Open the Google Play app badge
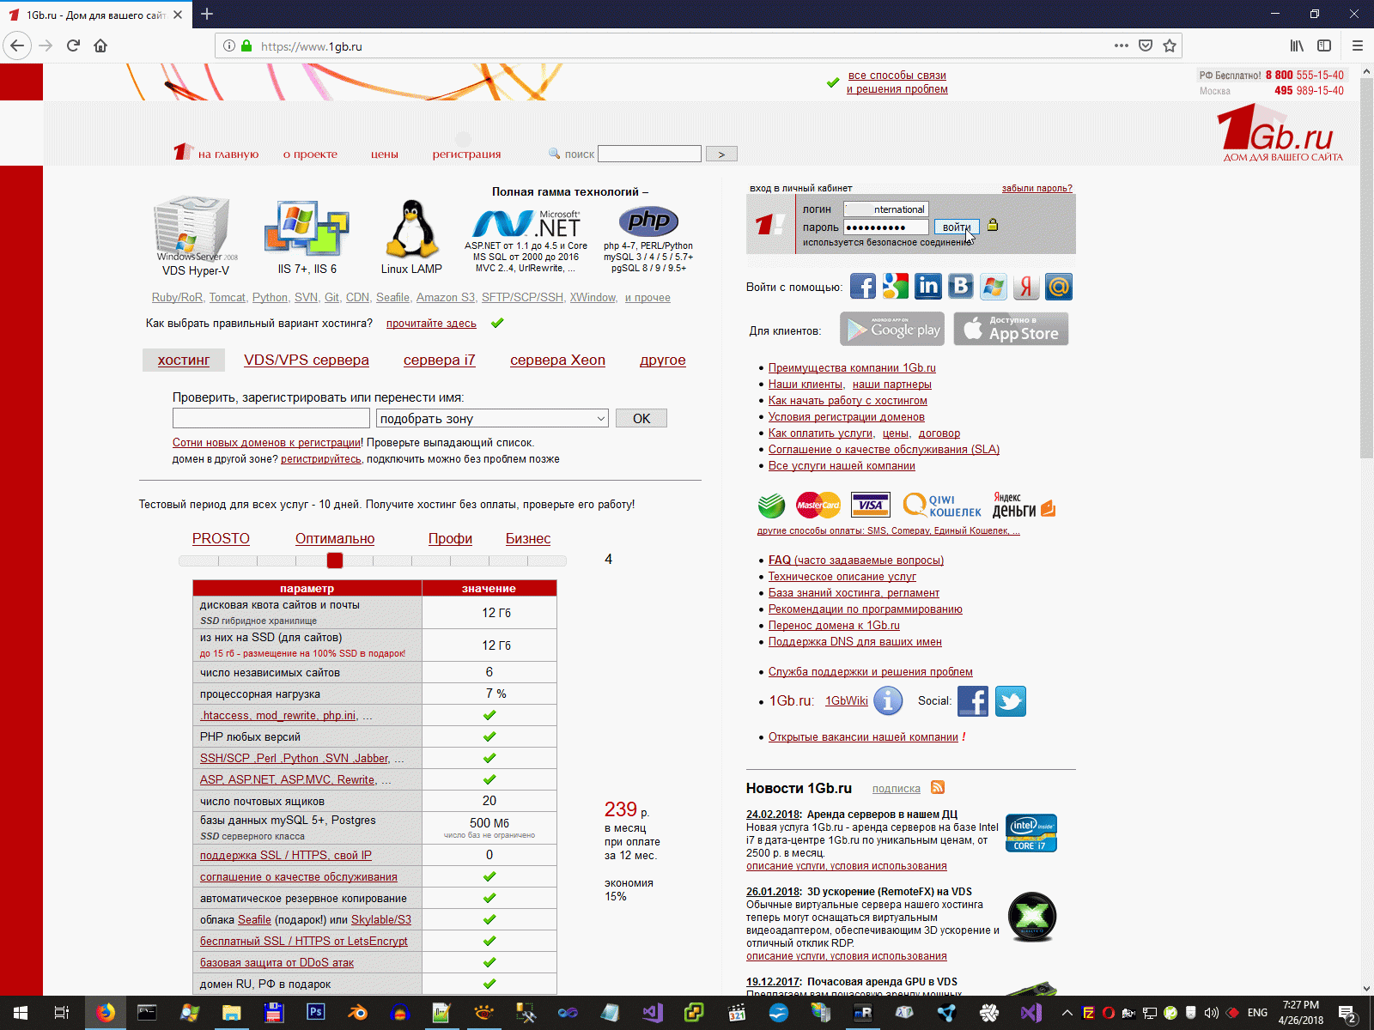1374x1030 pixels. pos(893,330)
